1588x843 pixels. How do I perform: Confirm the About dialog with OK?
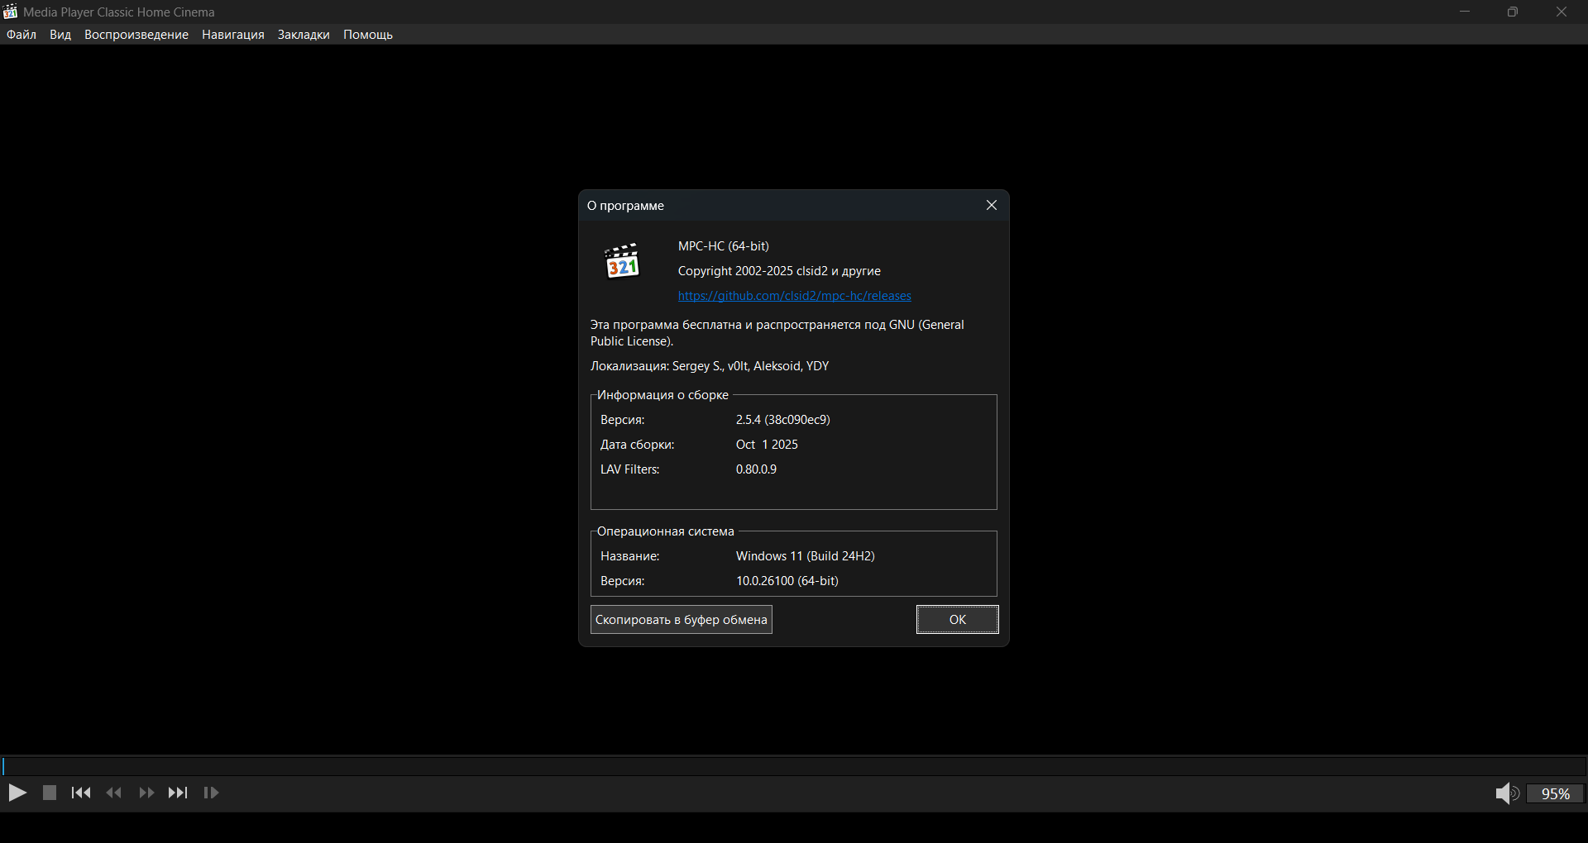pyautogui.click(x=958, y=620)
